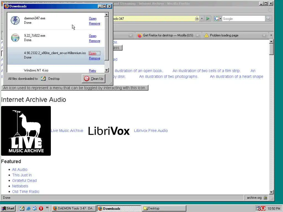Retry the Windows NT 4.iso download
This screenshot has height=212, width=283.
[93, 71]
